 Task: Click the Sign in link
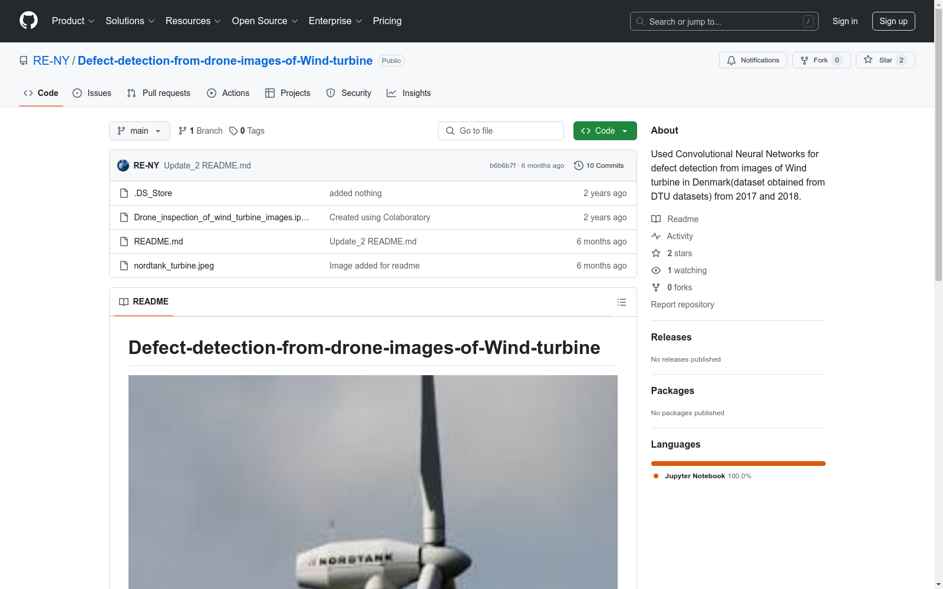845,21
